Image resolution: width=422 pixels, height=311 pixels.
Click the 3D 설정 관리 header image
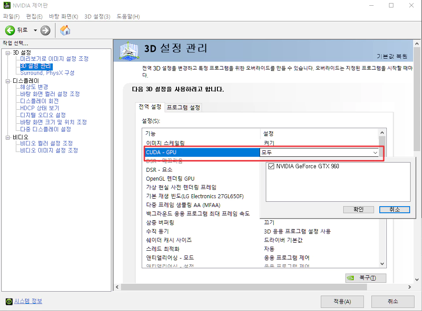tap(129, 51)
